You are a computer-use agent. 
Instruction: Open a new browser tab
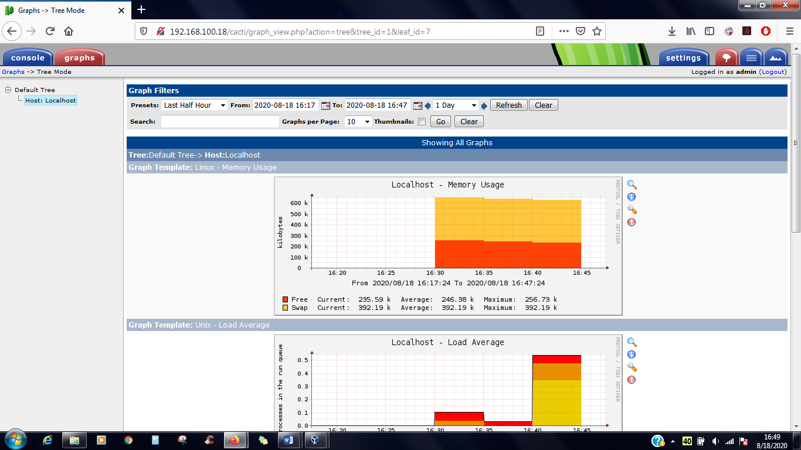click(141, 9)
